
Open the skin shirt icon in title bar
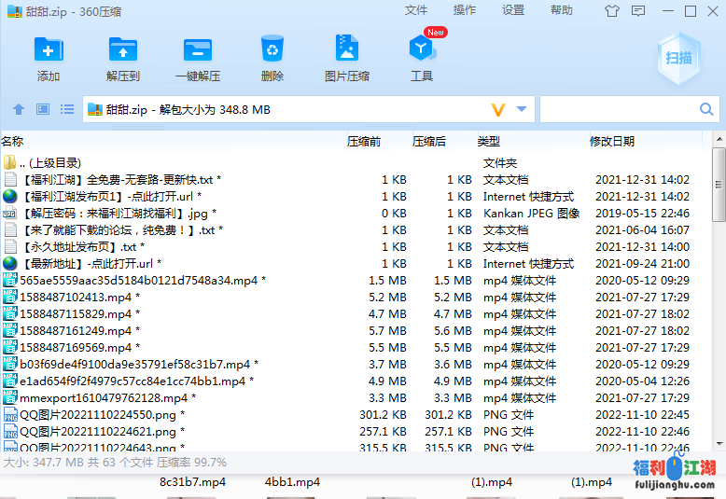[612, 11]
